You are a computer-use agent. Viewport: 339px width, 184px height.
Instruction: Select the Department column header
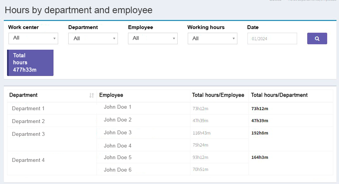(x=24, y=95)
